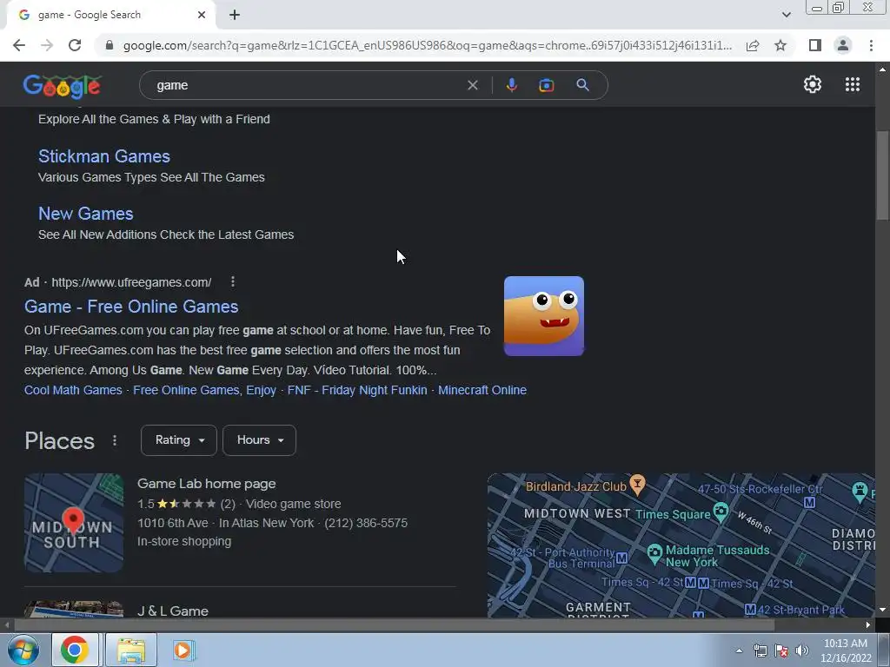Expand the Hours filter dropdown
Screen dimensions: 890x667
pos(259,440)
